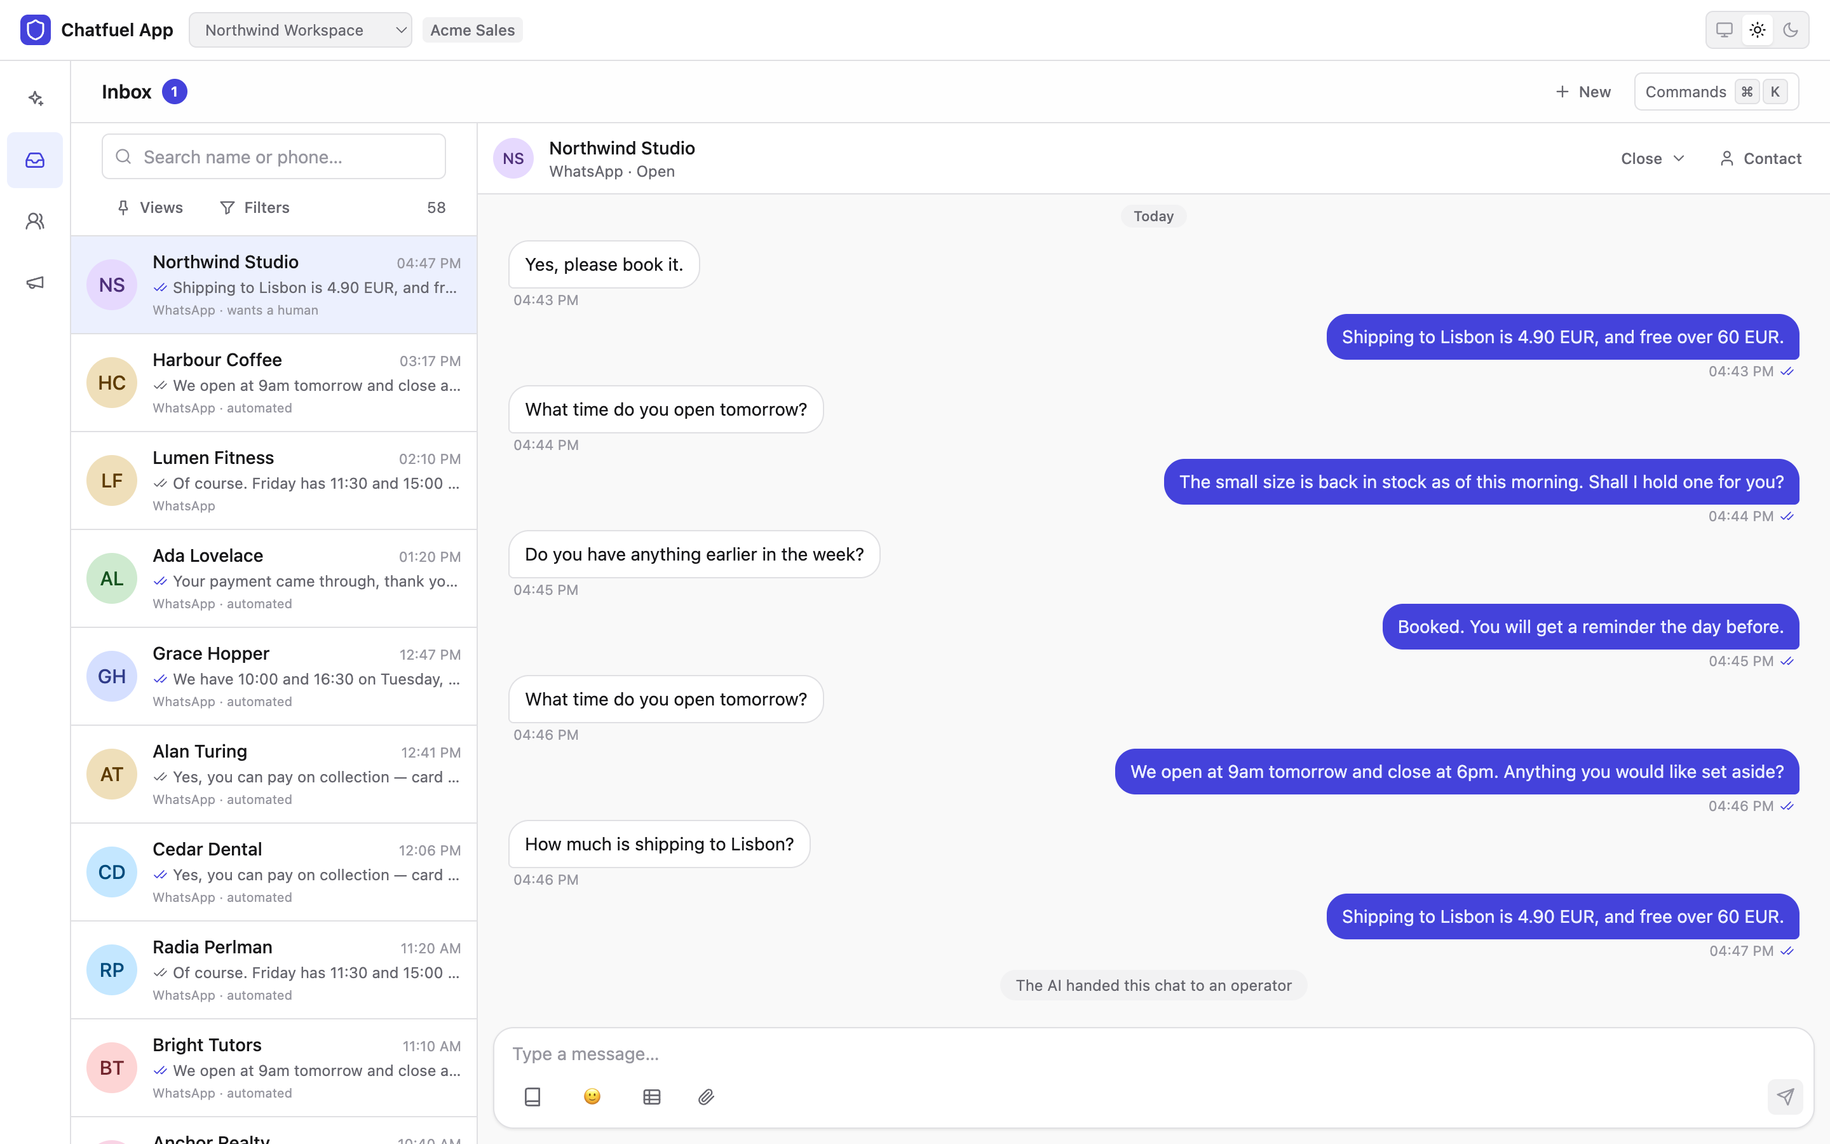Open the emoji picker

[x=592, y=1096]
